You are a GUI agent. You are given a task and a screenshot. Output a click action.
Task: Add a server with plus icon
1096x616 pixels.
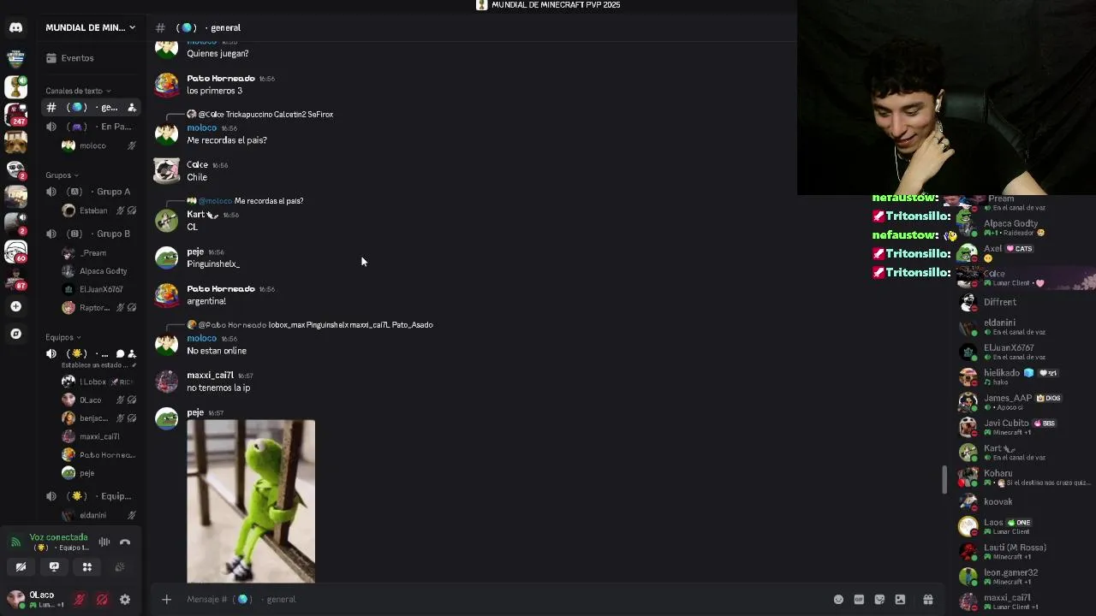(15, 306)
